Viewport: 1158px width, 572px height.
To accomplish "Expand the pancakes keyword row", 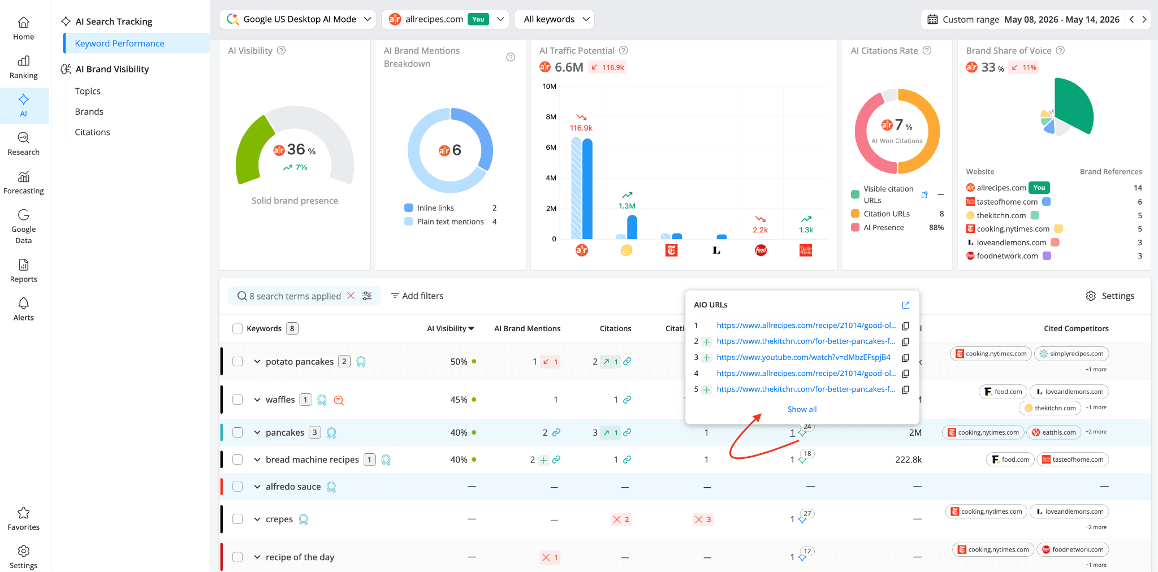I will (x=257, y=432).
